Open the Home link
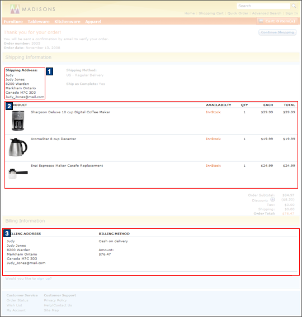The image size is (302, 317). [190, 13]
